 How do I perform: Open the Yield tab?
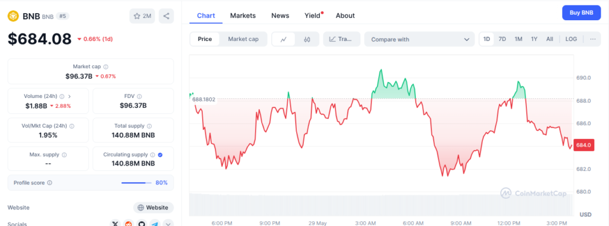tap(312, 15)
